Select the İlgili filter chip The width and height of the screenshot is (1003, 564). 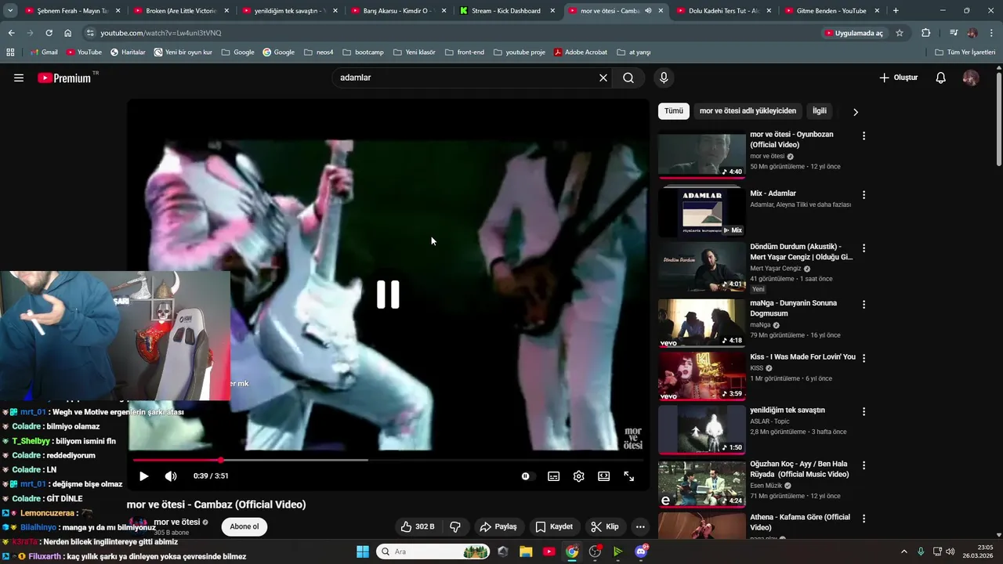coord(820,111)
